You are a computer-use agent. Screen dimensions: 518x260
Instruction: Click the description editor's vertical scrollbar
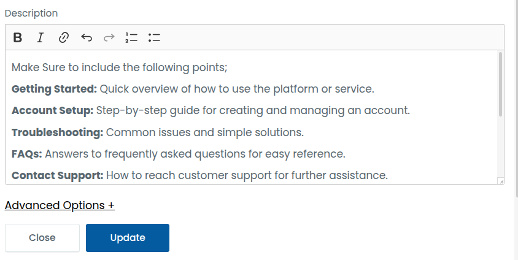point(500,84)
